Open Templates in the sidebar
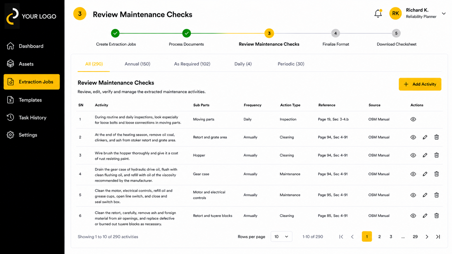This screenshot has height=254, width=452. tap(30, 100)
